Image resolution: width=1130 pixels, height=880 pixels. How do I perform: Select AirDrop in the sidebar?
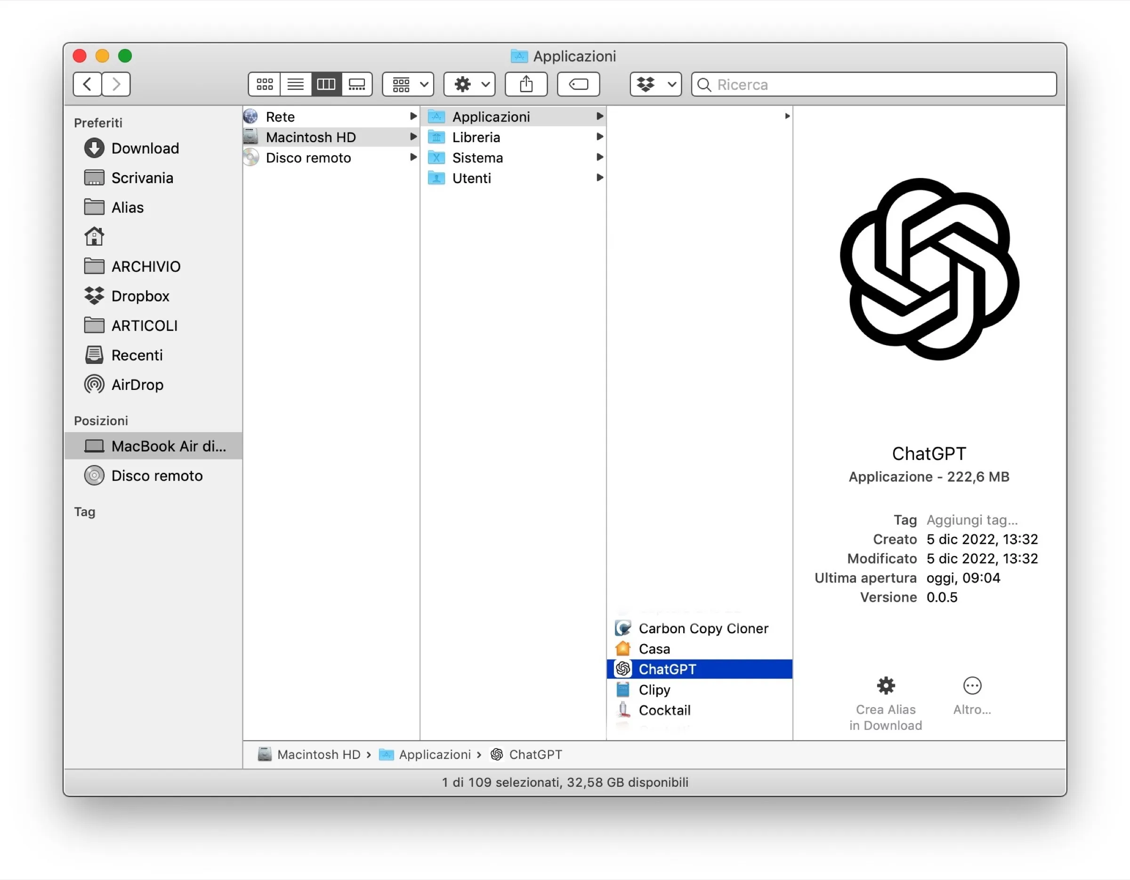pyautogui.click(x=137, y=384)
